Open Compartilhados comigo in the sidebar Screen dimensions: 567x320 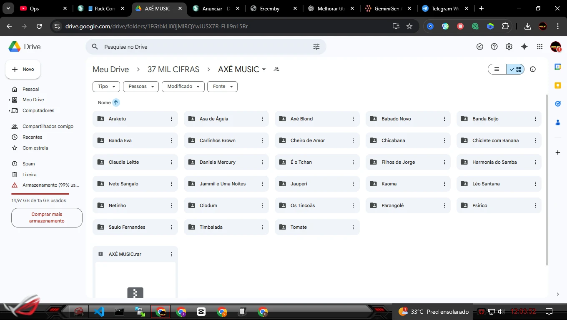point(48,126)
